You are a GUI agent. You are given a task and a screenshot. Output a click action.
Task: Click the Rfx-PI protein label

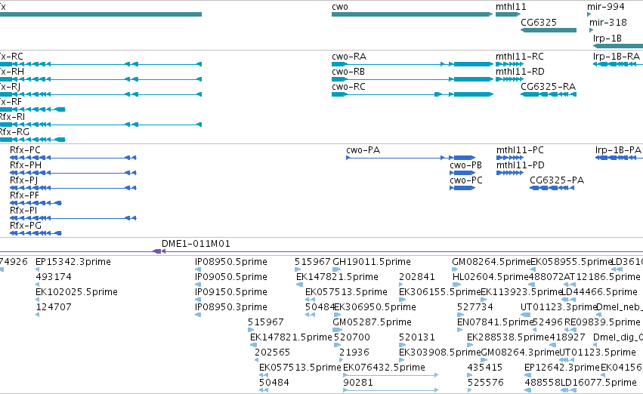[x=23, y=211]
